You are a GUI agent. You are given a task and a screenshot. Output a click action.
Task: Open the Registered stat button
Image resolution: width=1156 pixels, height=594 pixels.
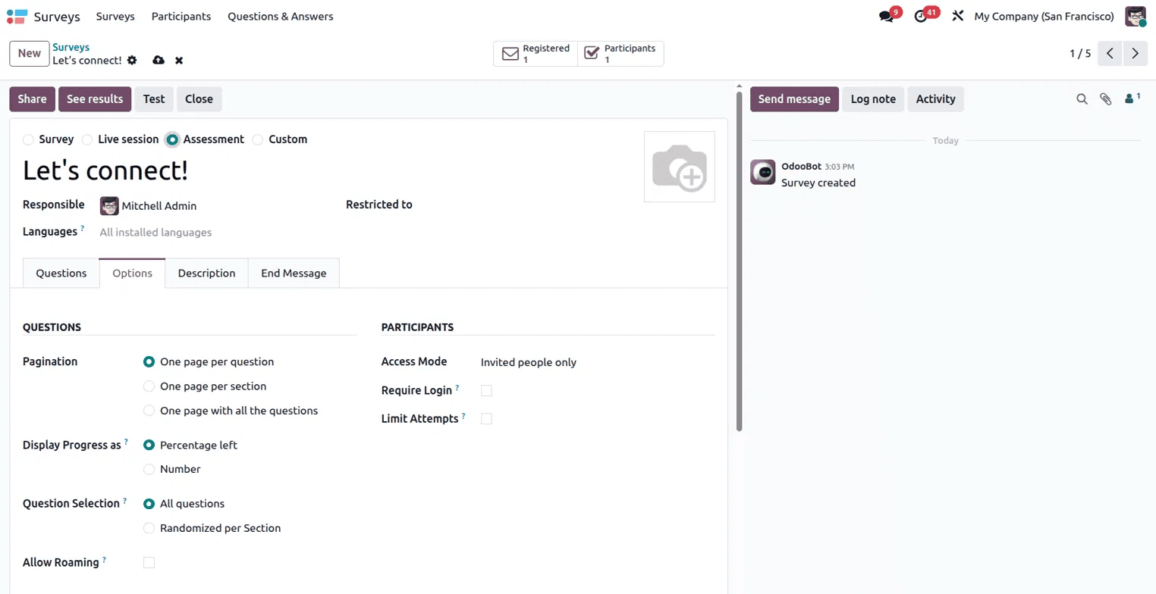(536, 54)
